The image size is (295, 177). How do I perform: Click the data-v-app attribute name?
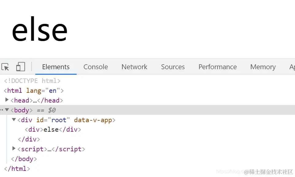click(x=93, y=120)
